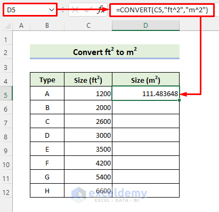
Task: Click cell with value 6600
Action: pos(88,191)
